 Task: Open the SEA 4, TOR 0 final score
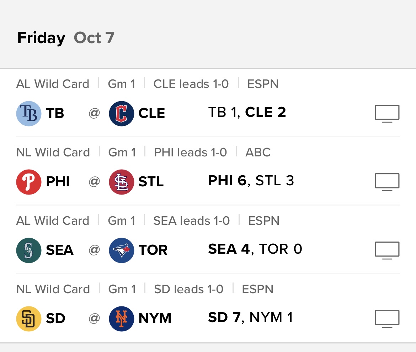(255, 249)
